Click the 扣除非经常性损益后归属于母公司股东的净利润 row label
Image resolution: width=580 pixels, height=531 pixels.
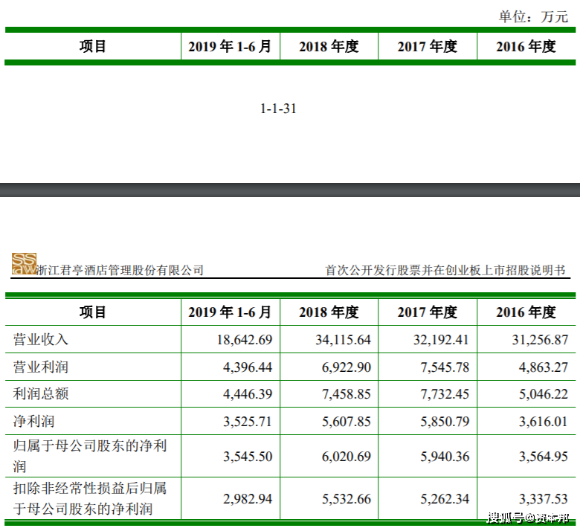point(90,499)
